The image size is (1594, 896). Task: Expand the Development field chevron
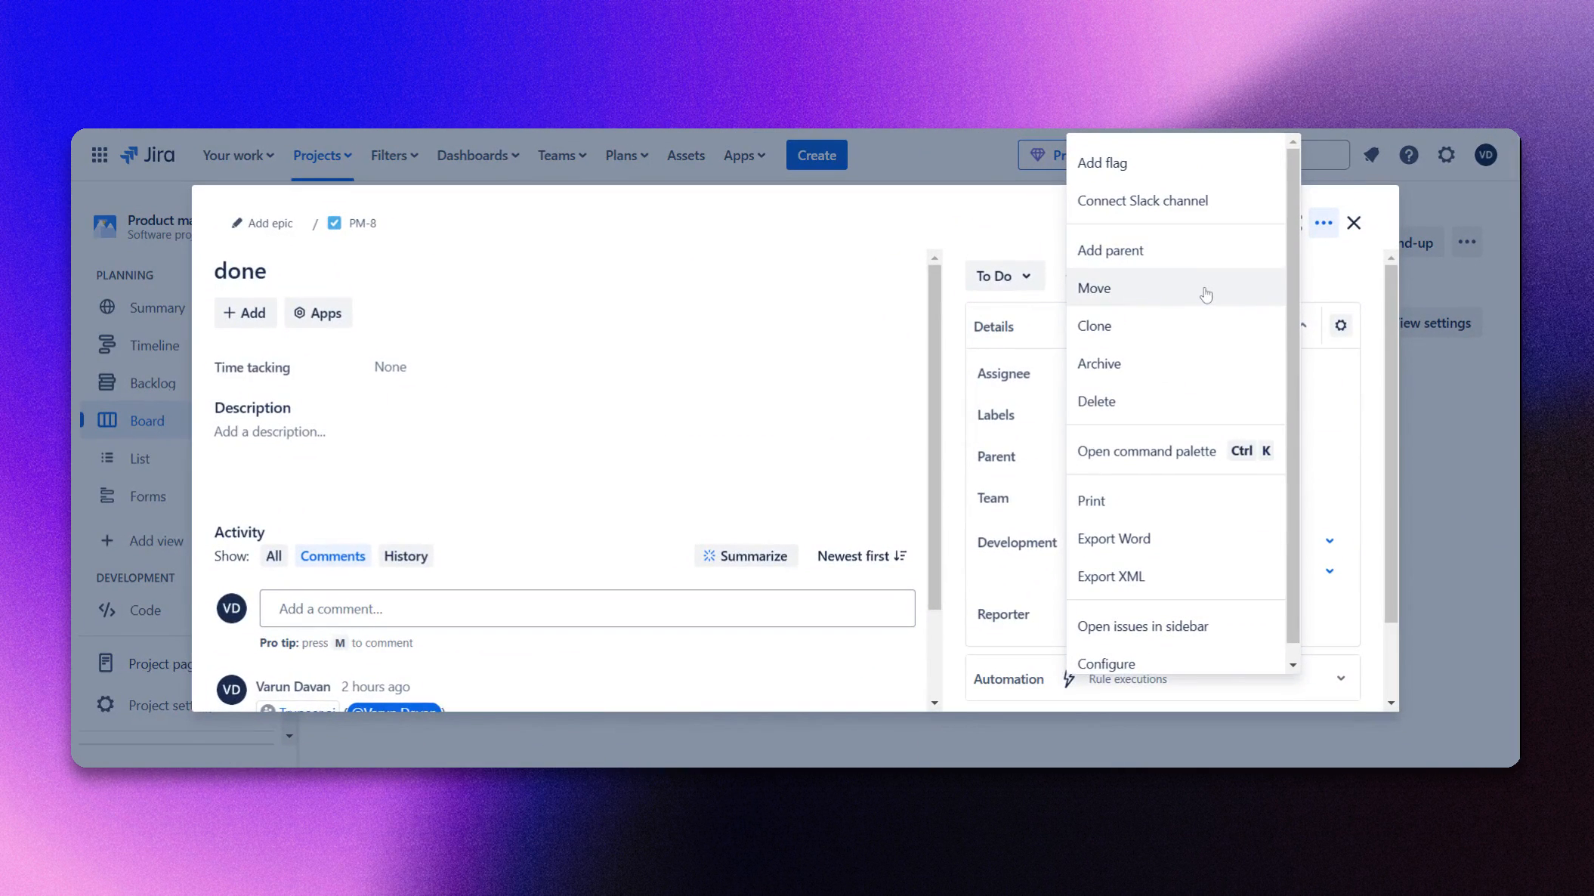click(1329, 541)
